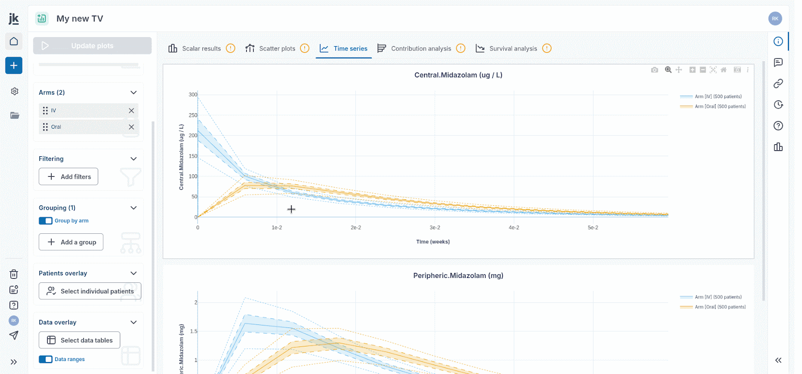Remove the Oral arm with X
Screen dimensions: 802x374
pos(131,127)
